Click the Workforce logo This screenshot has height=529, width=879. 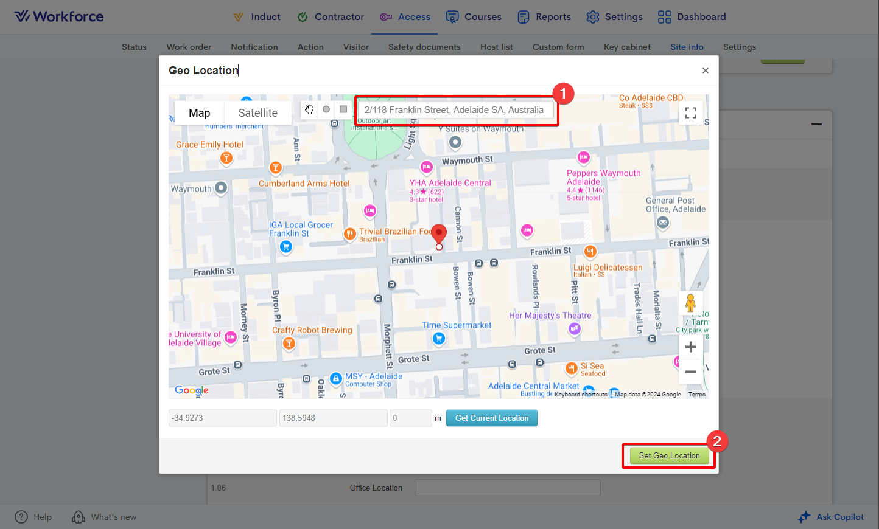click(x=59, y=16)
